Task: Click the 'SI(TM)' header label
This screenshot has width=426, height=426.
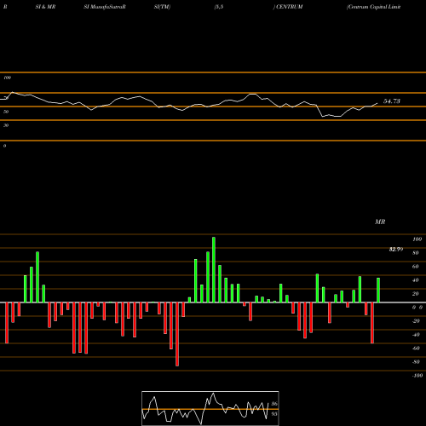Action: [x=162, y=7]
